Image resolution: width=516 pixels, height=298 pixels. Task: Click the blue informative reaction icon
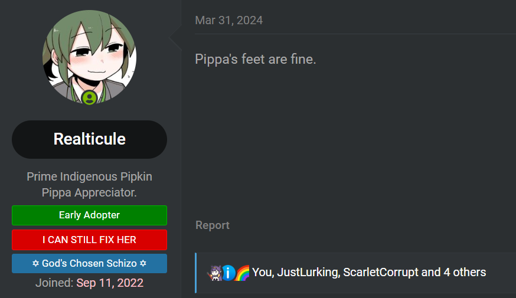click(228, 273)
